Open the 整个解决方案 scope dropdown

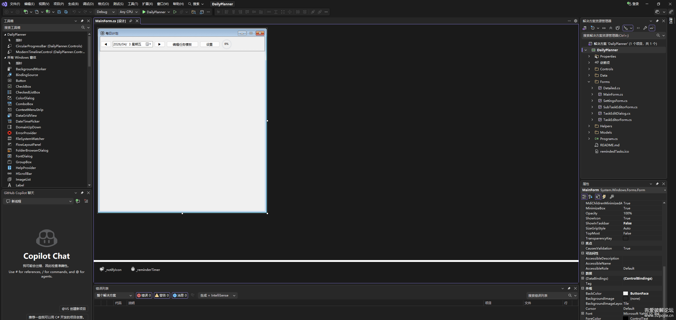coord(114,295)
